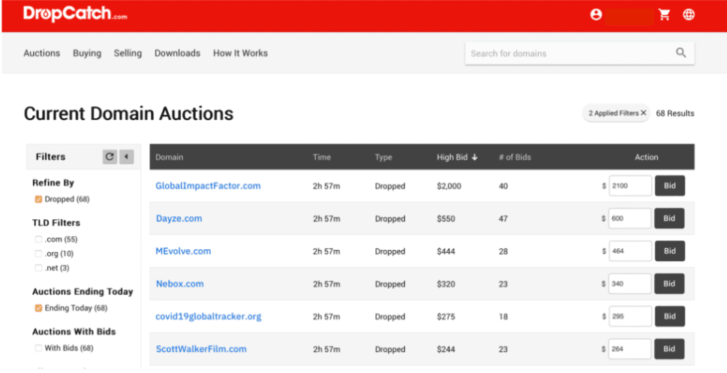Click Bid button for Dayze.com
The image size is (727, 373).
[x=669, y=218]
